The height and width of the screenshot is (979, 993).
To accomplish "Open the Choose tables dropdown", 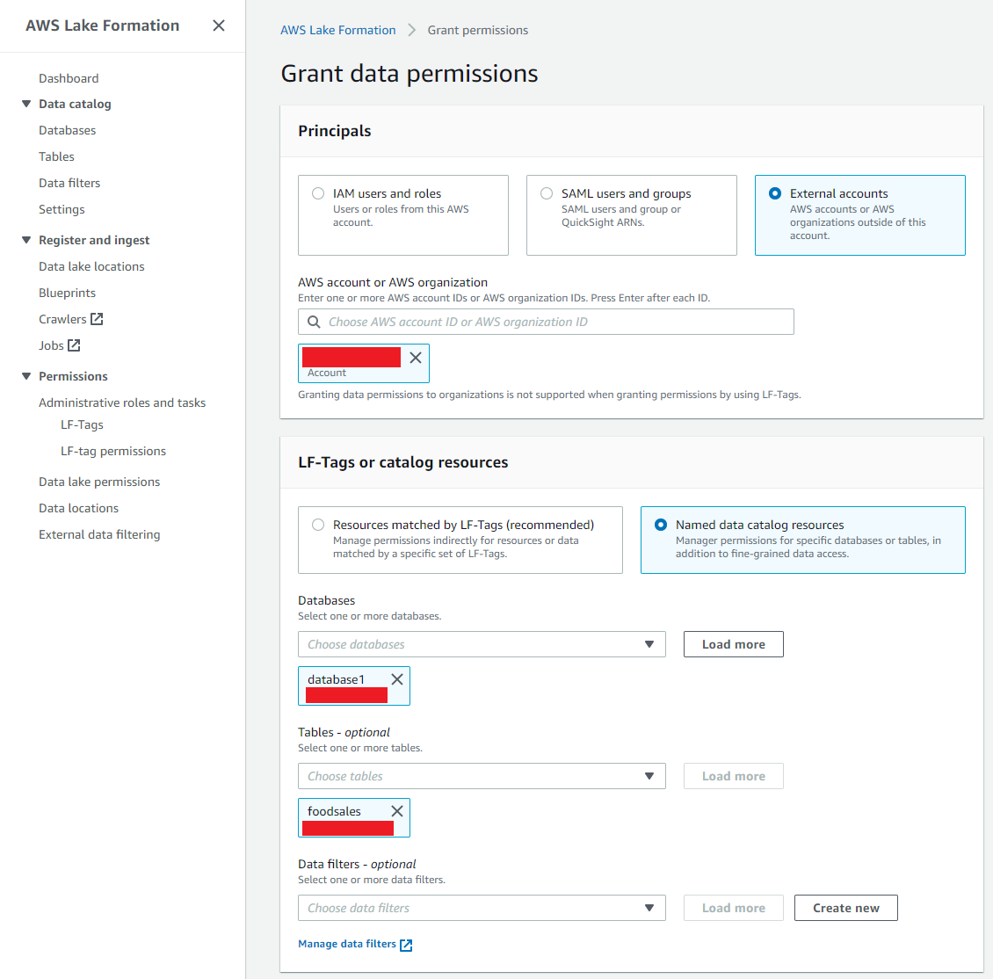I will coord(482,776).
